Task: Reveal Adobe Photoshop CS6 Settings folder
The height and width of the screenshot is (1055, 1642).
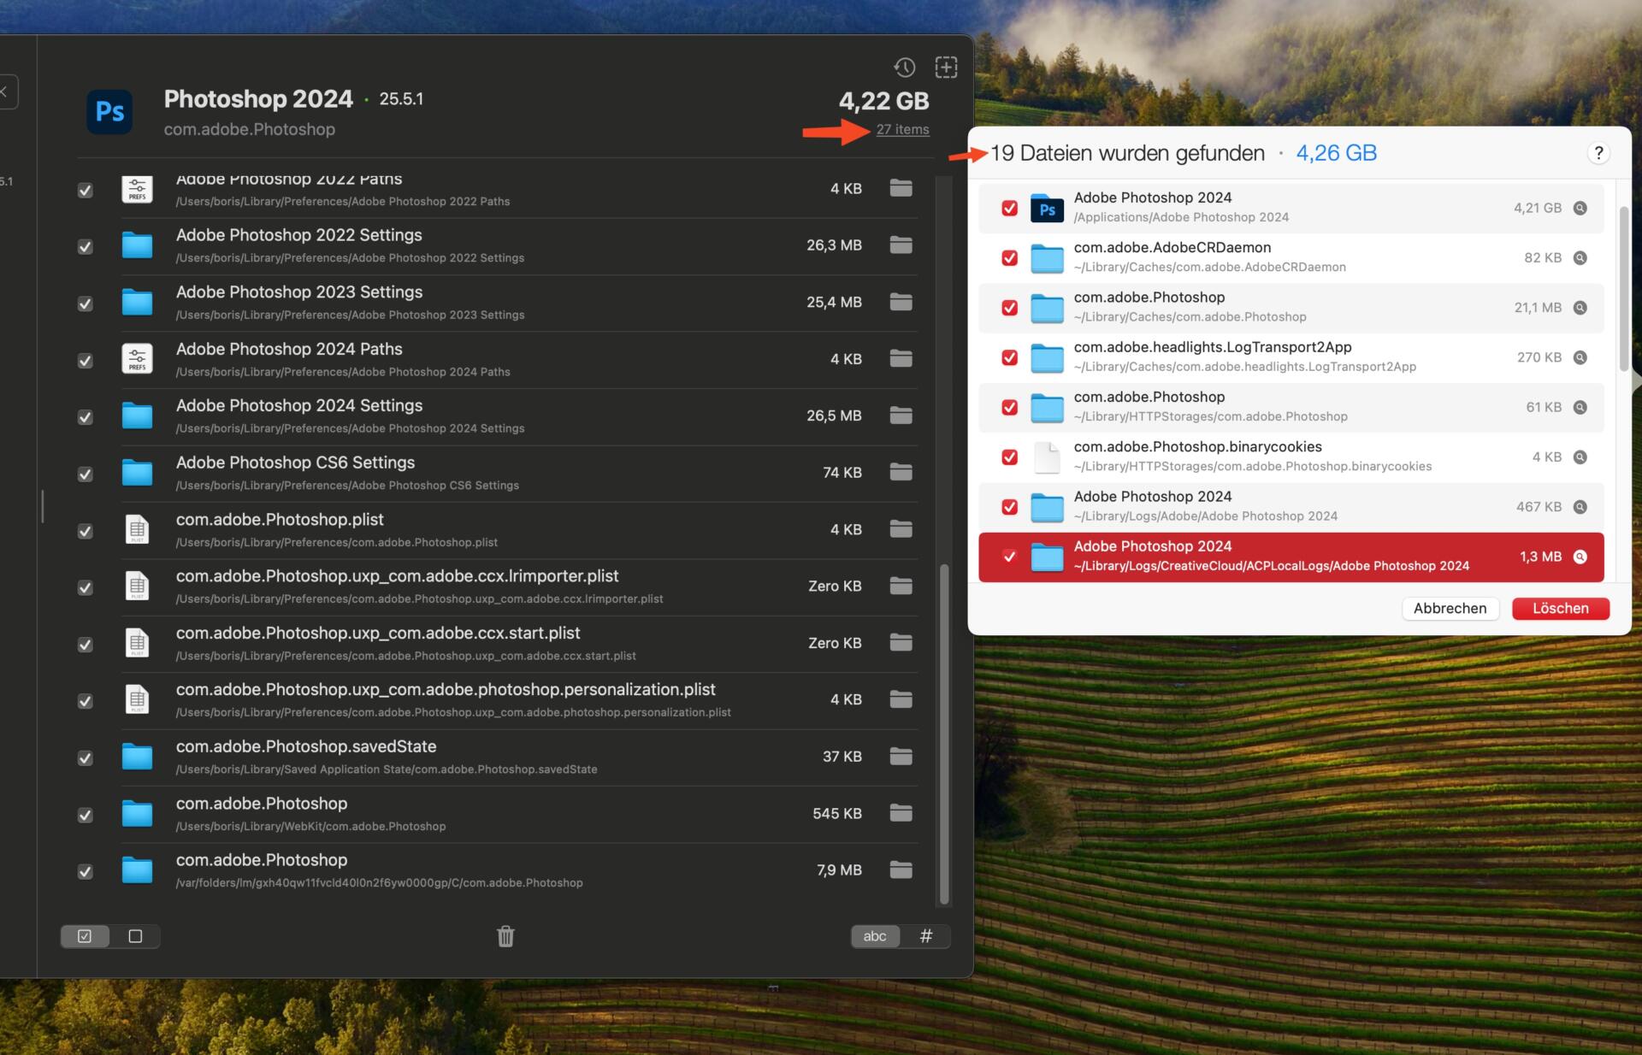Action: pyautogui.click(x=901, y=472)
